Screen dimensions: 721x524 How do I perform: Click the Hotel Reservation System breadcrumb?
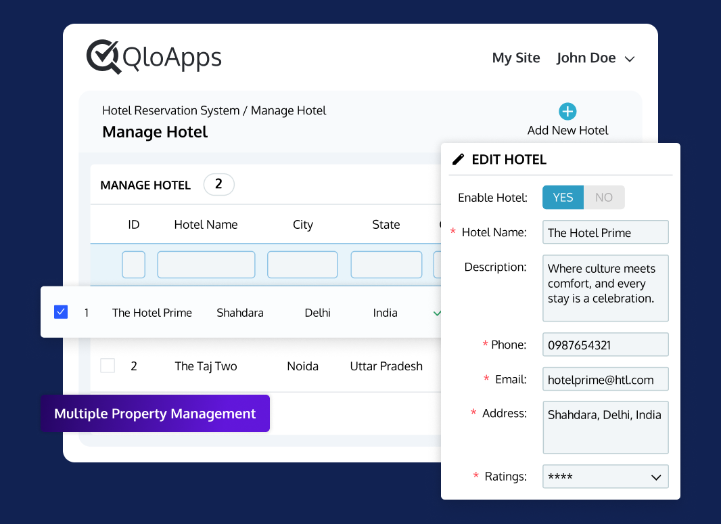pyautogui.click(x=170, y=110)
